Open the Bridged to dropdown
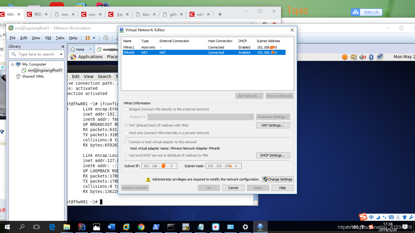 coord(201,117)
